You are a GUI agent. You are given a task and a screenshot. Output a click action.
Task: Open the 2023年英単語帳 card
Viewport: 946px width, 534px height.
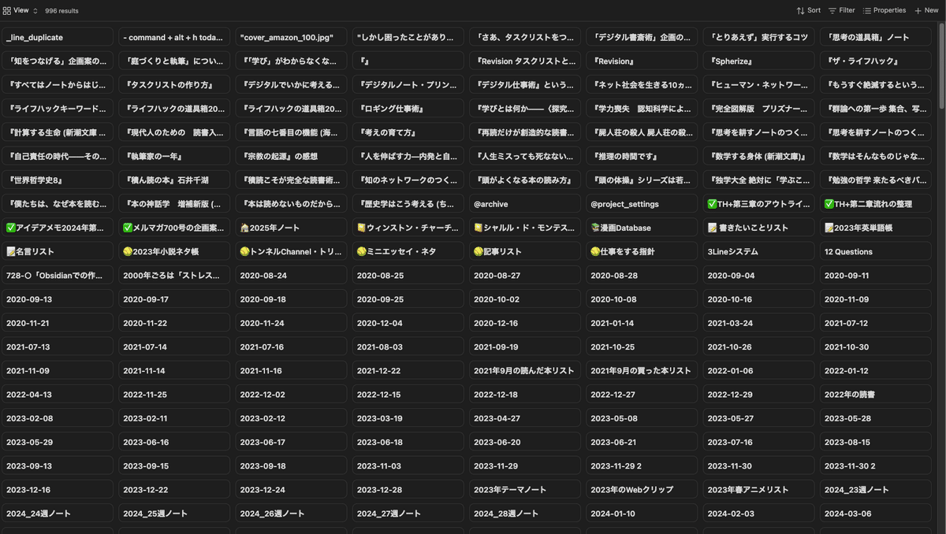pos(875,228)
